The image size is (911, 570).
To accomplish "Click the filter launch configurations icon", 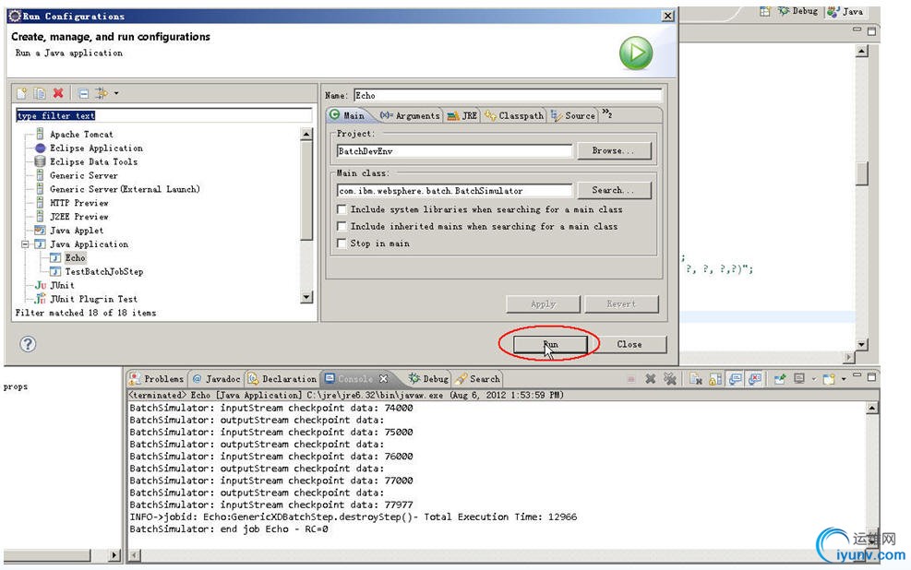I will point(102,93).
